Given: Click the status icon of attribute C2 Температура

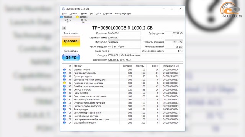Looking at the screenshot, I should [64, 110].
